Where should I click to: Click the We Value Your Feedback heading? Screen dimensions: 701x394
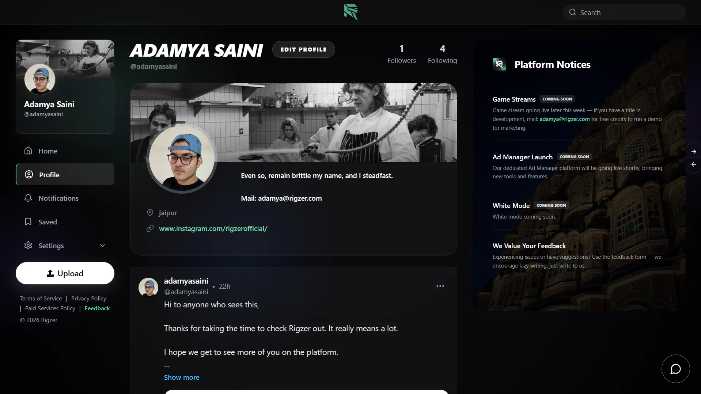pyautogui.click(x=529, y=246)
